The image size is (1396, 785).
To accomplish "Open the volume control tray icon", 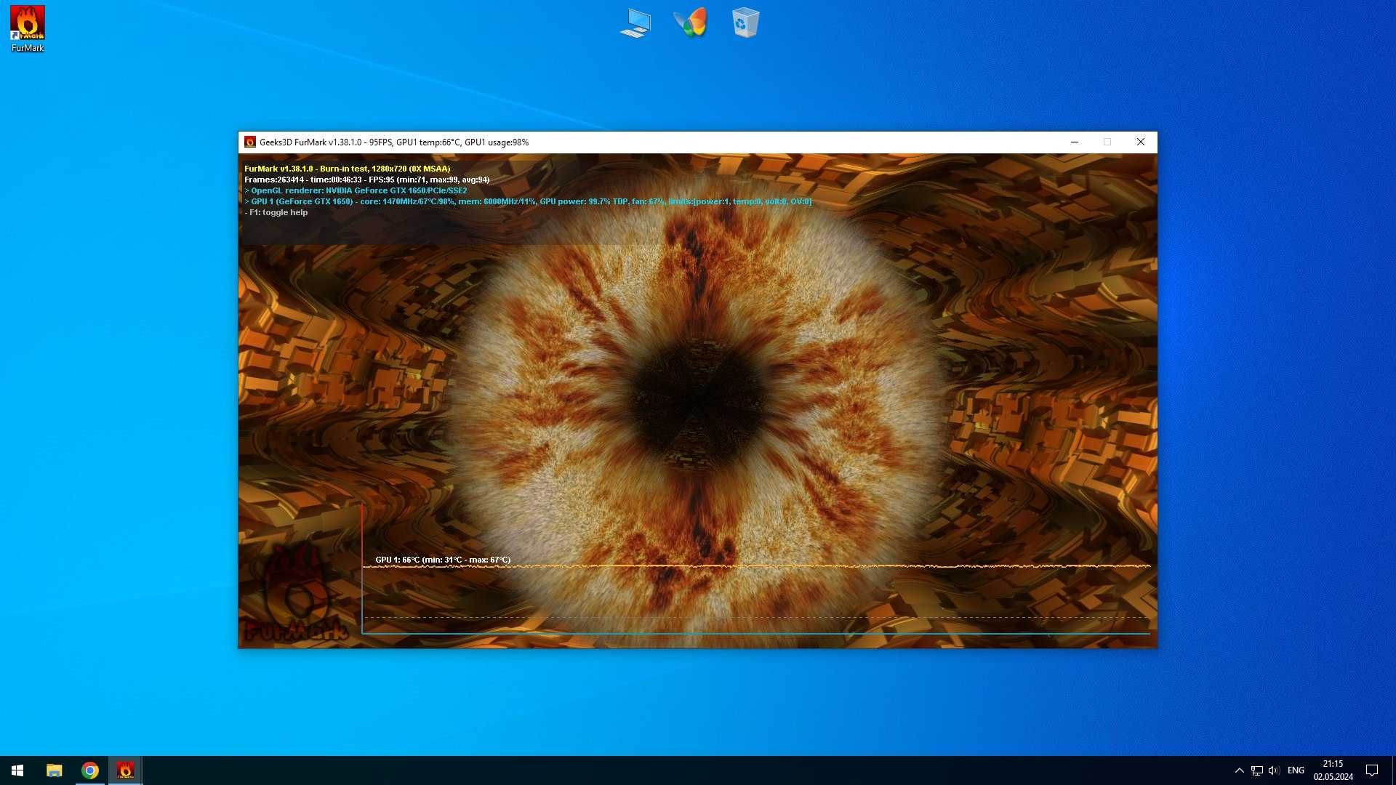I will (1274, 770).
